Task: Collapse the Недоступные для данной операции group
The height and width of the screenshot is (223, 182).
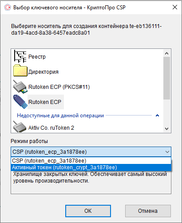Action: (x=157, y=115)
